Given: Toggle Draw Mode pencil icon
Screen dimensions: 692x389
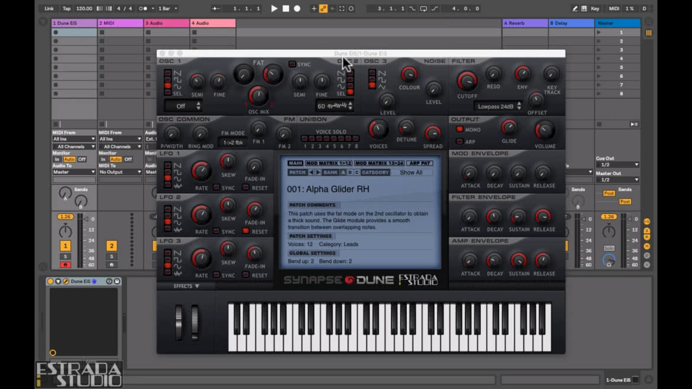Looking at the screenshot, I should point(575,8).
